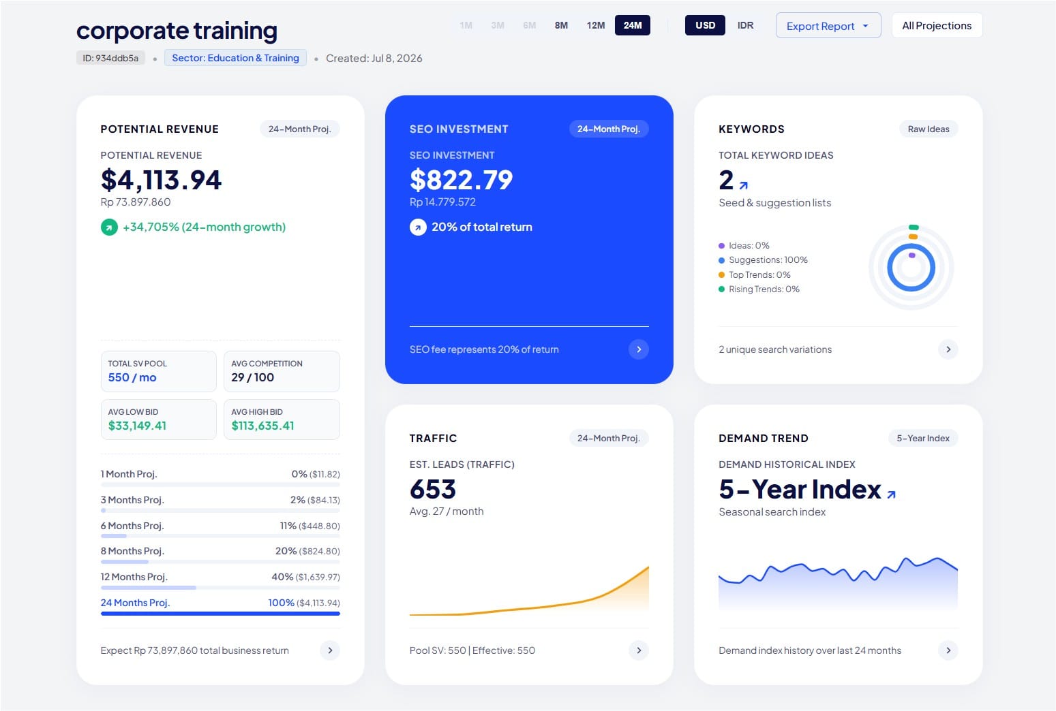Select the 8M period option
Image resolution: width=1056 pixels, height=711 pixels.
pos(561,25)
